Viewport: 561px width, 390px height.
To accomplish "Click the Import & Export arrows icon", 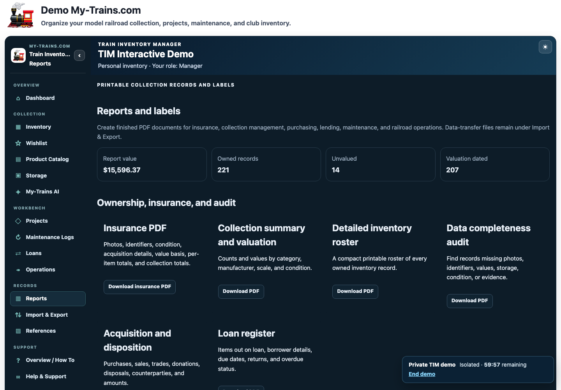I will 18,315.
